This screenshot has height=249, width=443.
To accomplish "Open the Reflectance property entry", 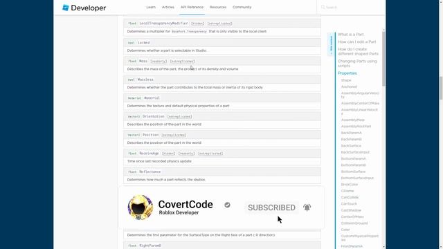I will (x=150, y=172).
